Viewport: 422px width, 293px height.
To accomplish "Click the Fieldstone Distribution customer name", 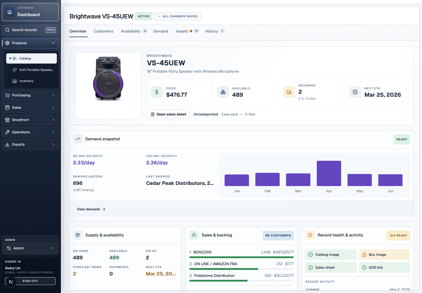I will (x=214, y=275).
